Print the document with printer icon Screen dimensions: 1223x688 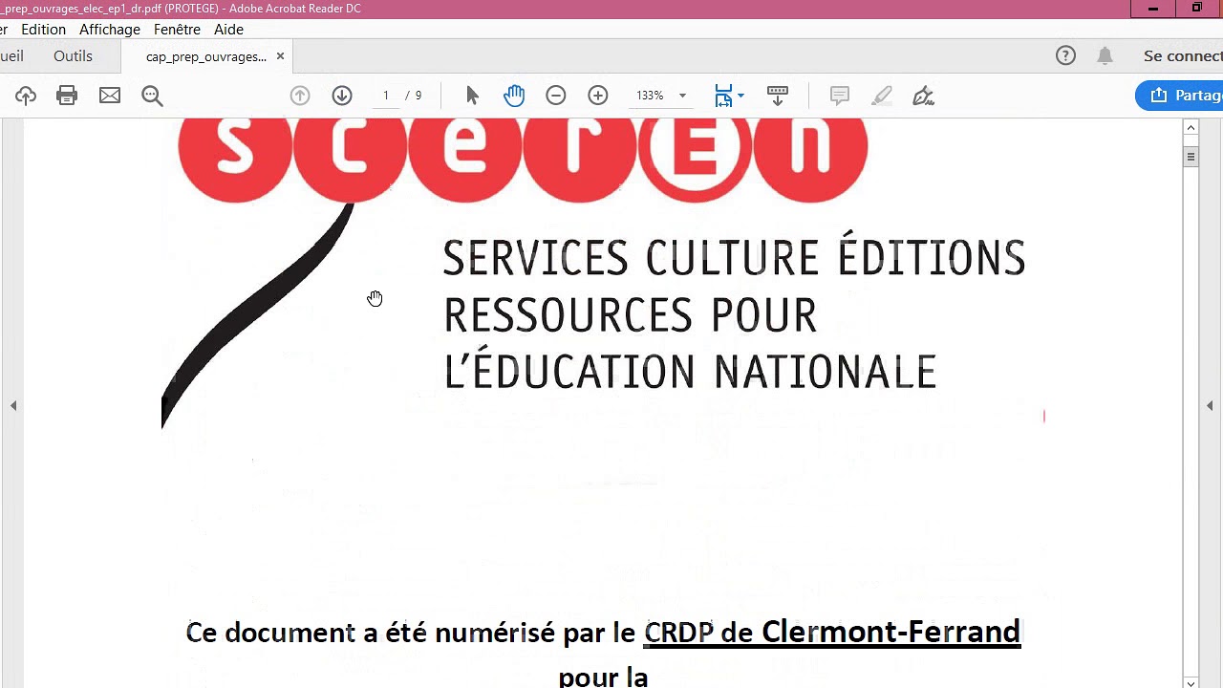[67, 96]
